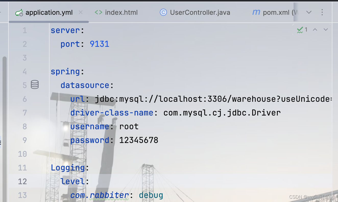Click the Java class icon on UserController.java tab

point(163,12)
